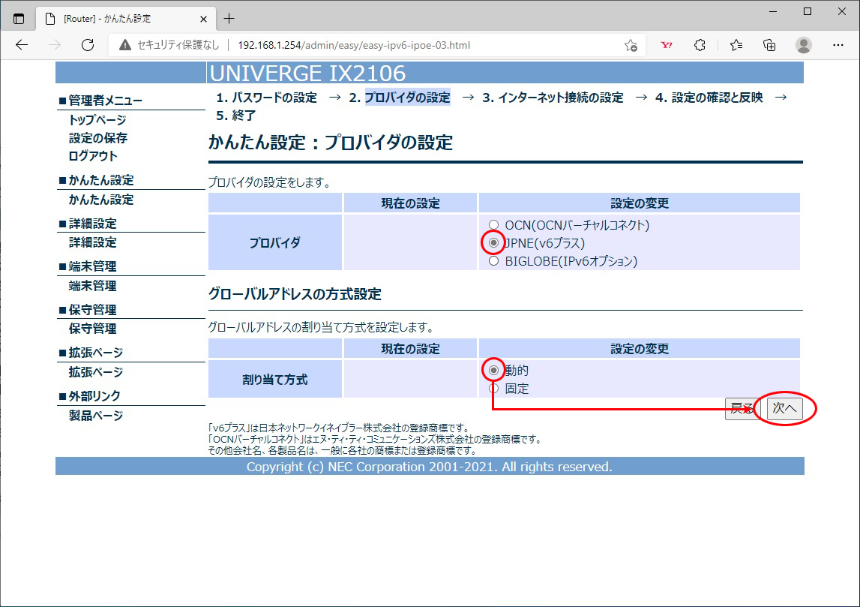Open the Favorites list icon

pyautogui.click(x=736, y=45)
